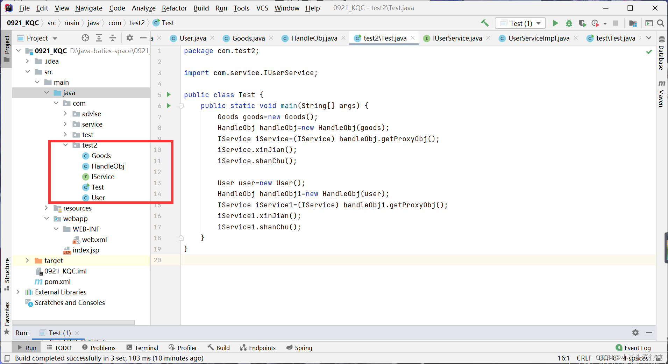This screenshot has width=668, height=364.
Task: Close the test2\Test.java tab
Action: 413,38
